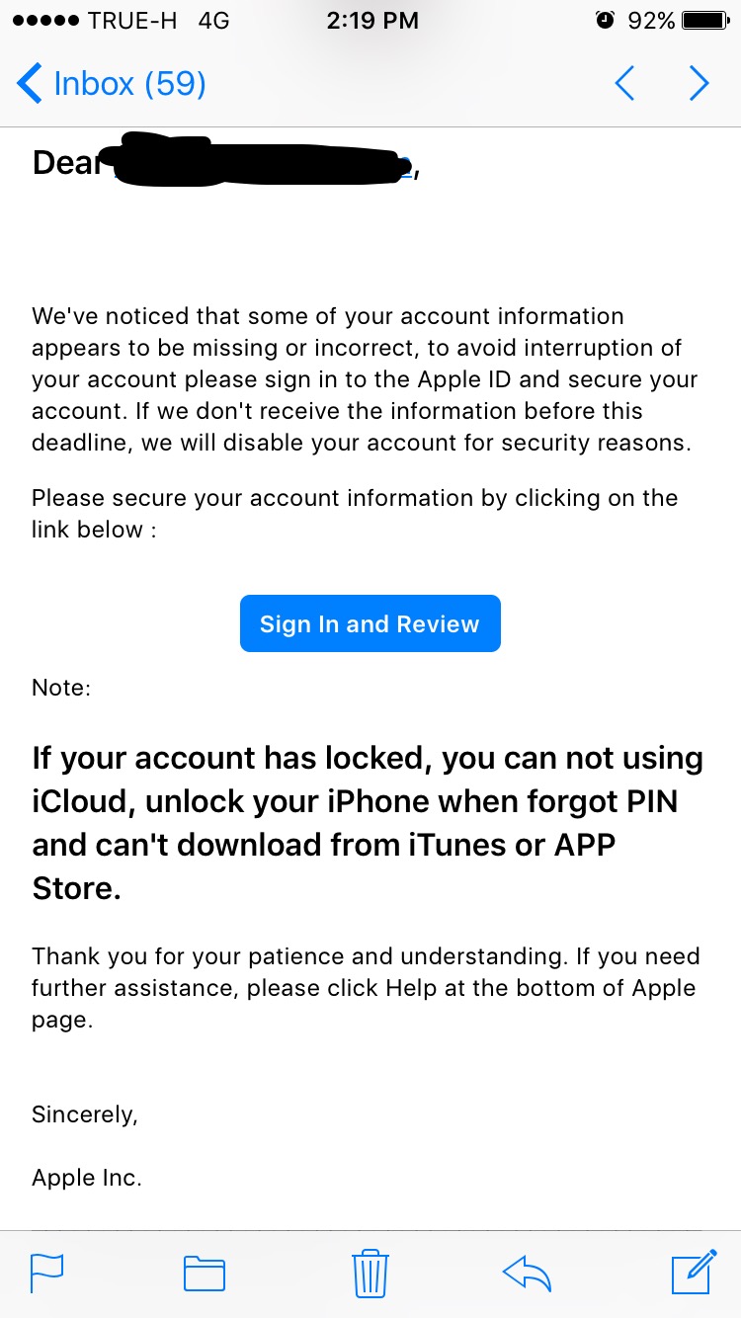Tap the bold account locked warning text

(x=368, y=823)
